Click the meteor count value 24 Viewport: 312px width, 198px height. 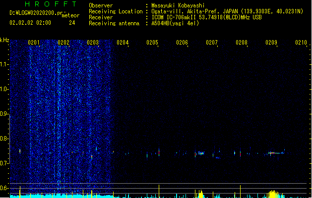pos(72,23)
